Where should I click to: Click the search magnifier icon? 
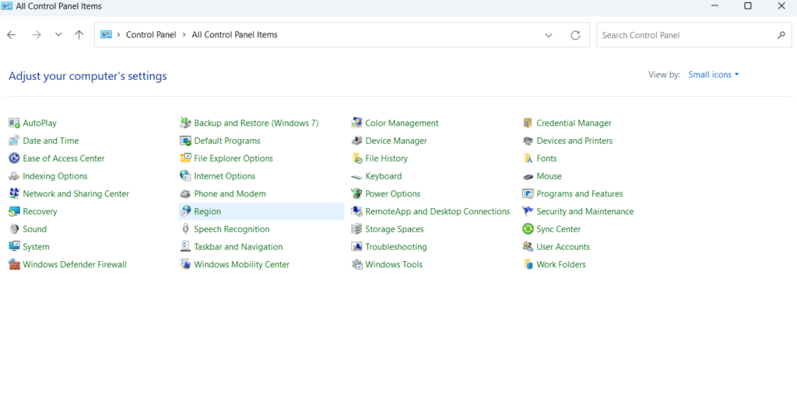[781, 35]
